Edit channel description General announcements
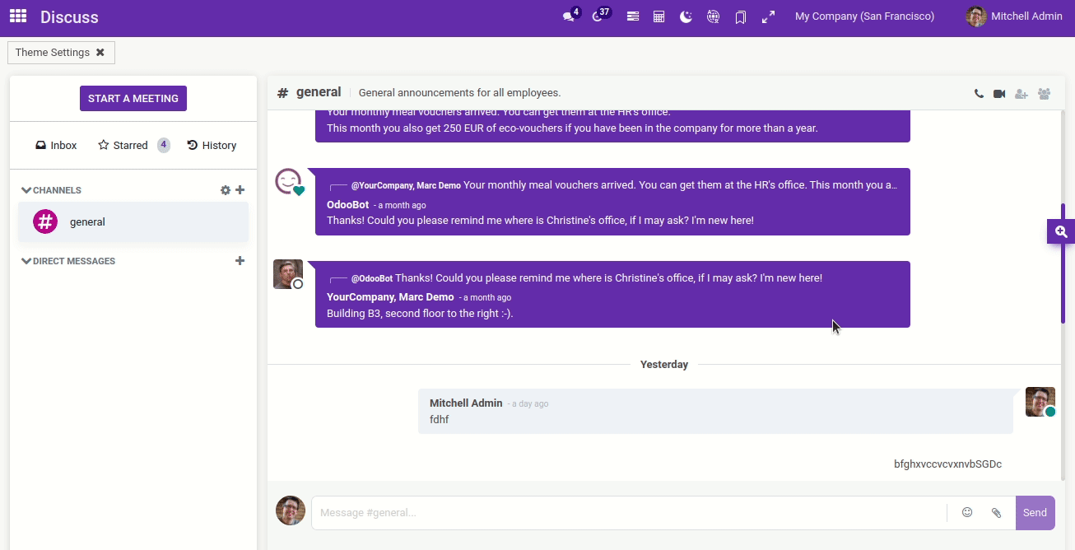The height and width of the screenshot is (550, 1075). [x=460, y=93]
